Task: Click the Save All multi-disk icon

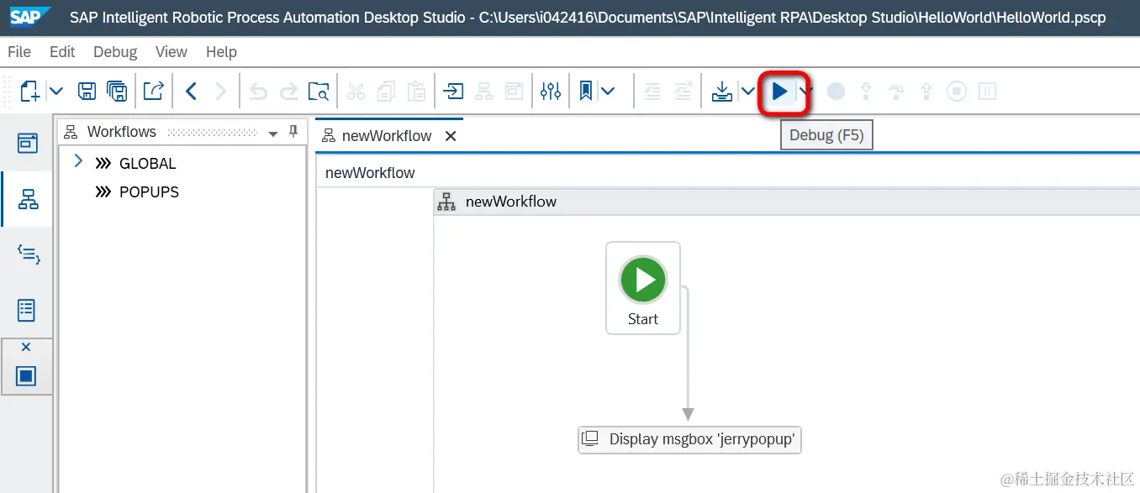Action: pos(117,91)
